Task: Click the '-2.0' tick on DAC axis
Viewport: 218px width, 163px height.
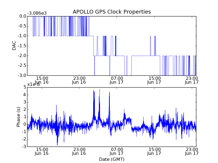Action: [x=22, y=56]
